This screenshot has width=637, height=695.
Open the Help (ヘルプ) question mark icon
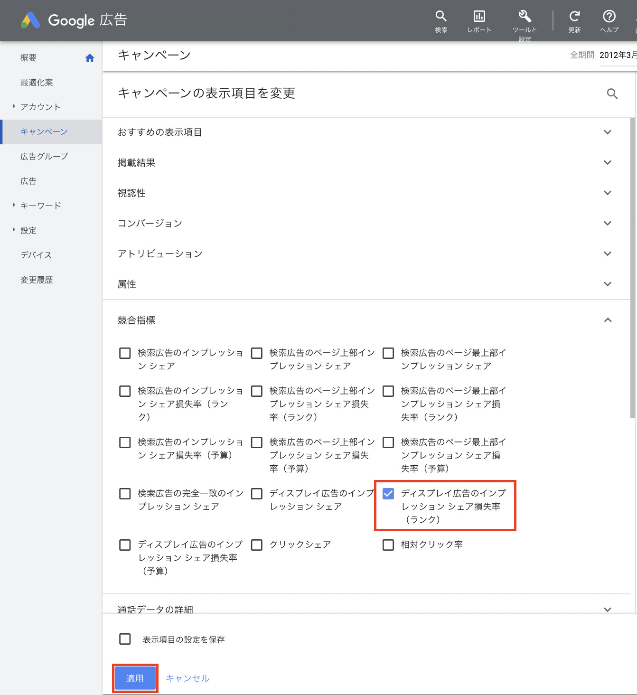(609, 17)
